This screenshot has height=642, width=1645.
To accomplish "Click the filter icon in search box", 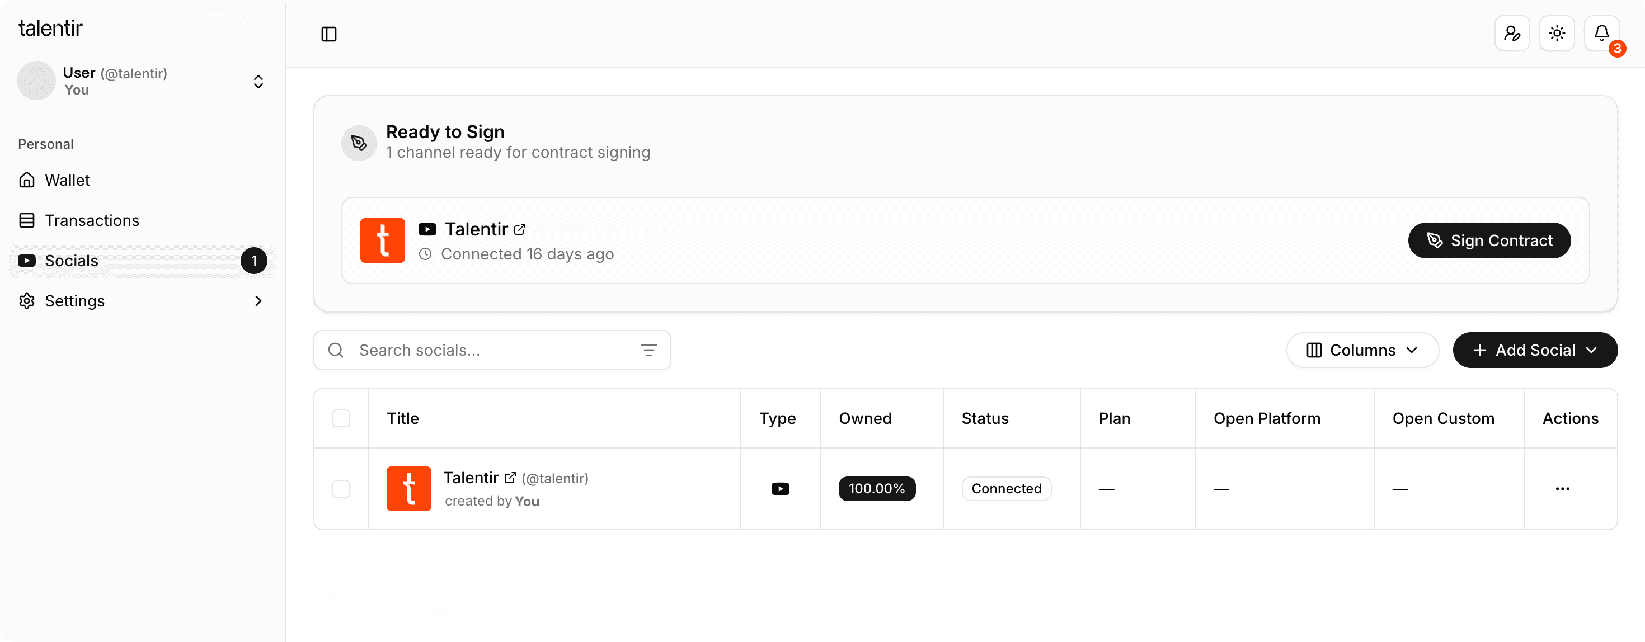I will pos(648,350).
